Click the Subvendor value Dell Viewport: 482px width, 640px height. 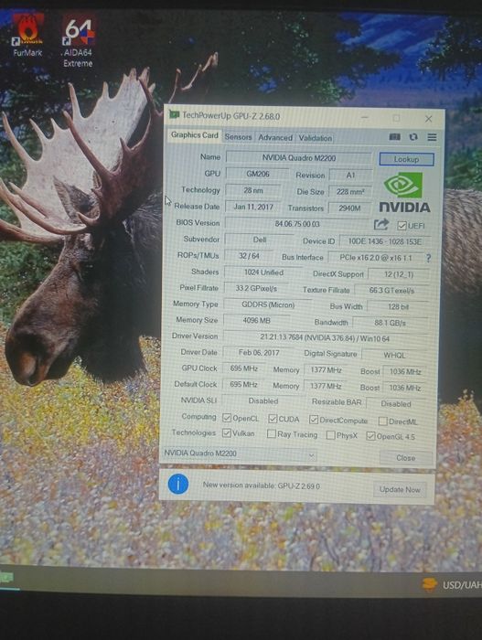(260, 240)
